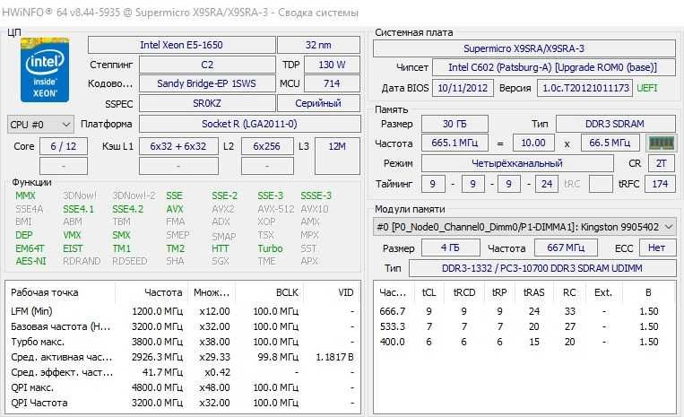Click the green memory module icon
The height and width of the screenshot is (417, 684).
[662, 143]
